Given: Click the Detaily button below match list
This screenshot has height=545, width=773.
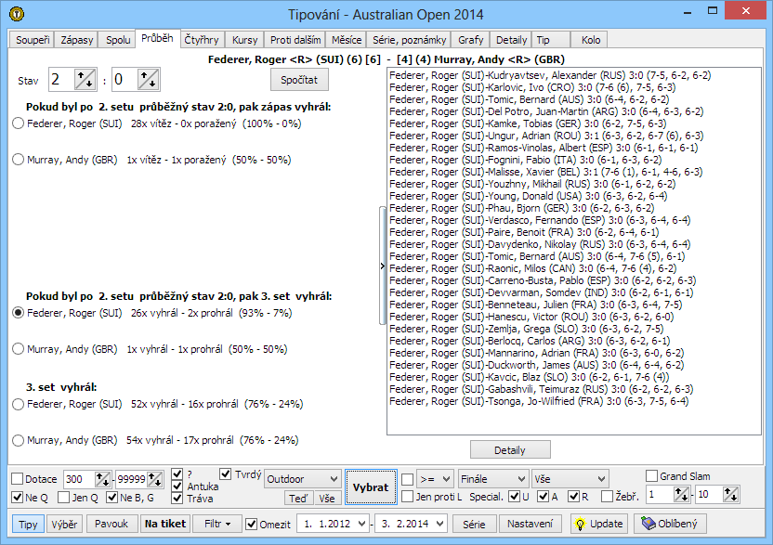Looking at the screenshot, I should click(x=510, y=450).
